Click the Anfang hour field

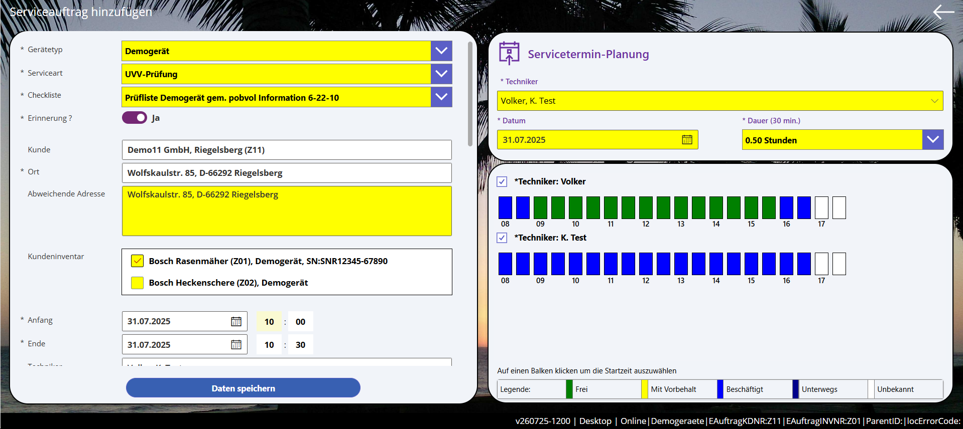tap(269, 322)
